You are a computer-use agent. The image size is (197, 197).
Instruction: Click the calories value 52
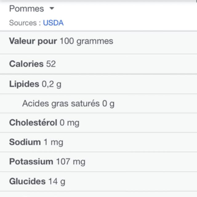pos(51,64)
